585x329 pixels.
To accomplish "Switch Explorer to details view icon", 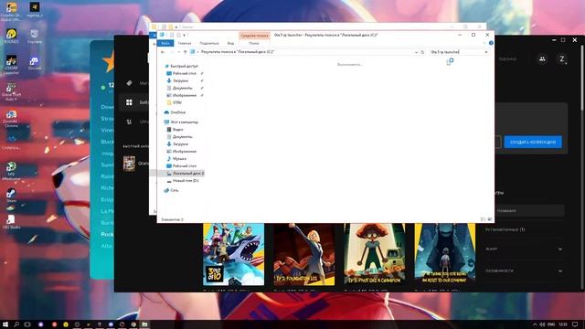I will (x=483, y=219).
